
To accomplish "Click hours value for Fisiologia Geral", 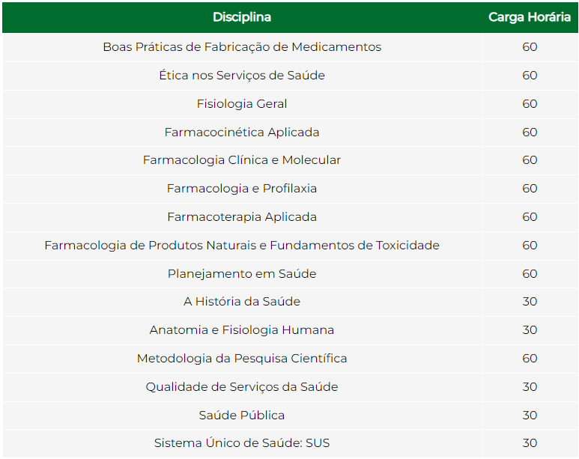I will point(530,104).
